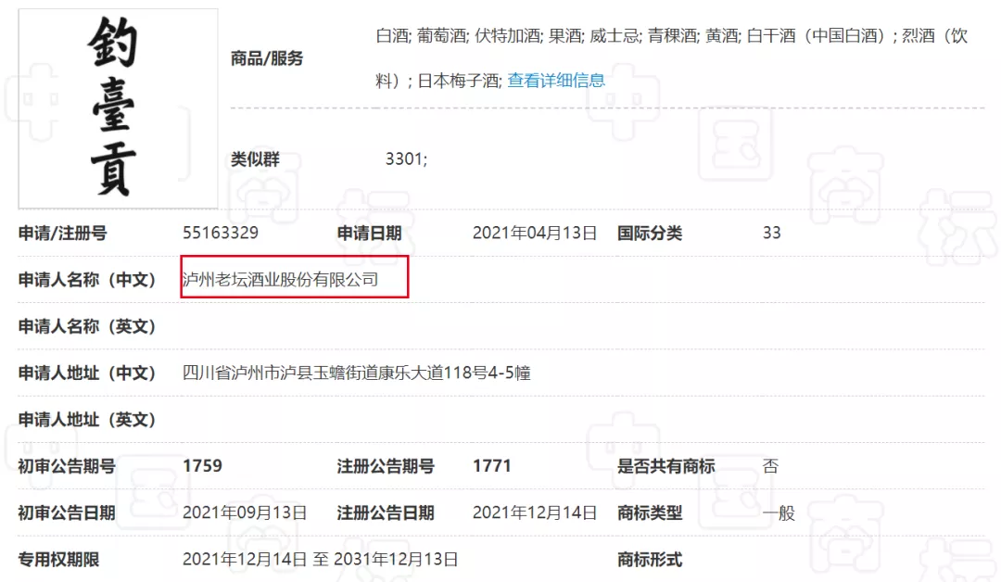Click the 初审公告日期 label

(67, 513)
